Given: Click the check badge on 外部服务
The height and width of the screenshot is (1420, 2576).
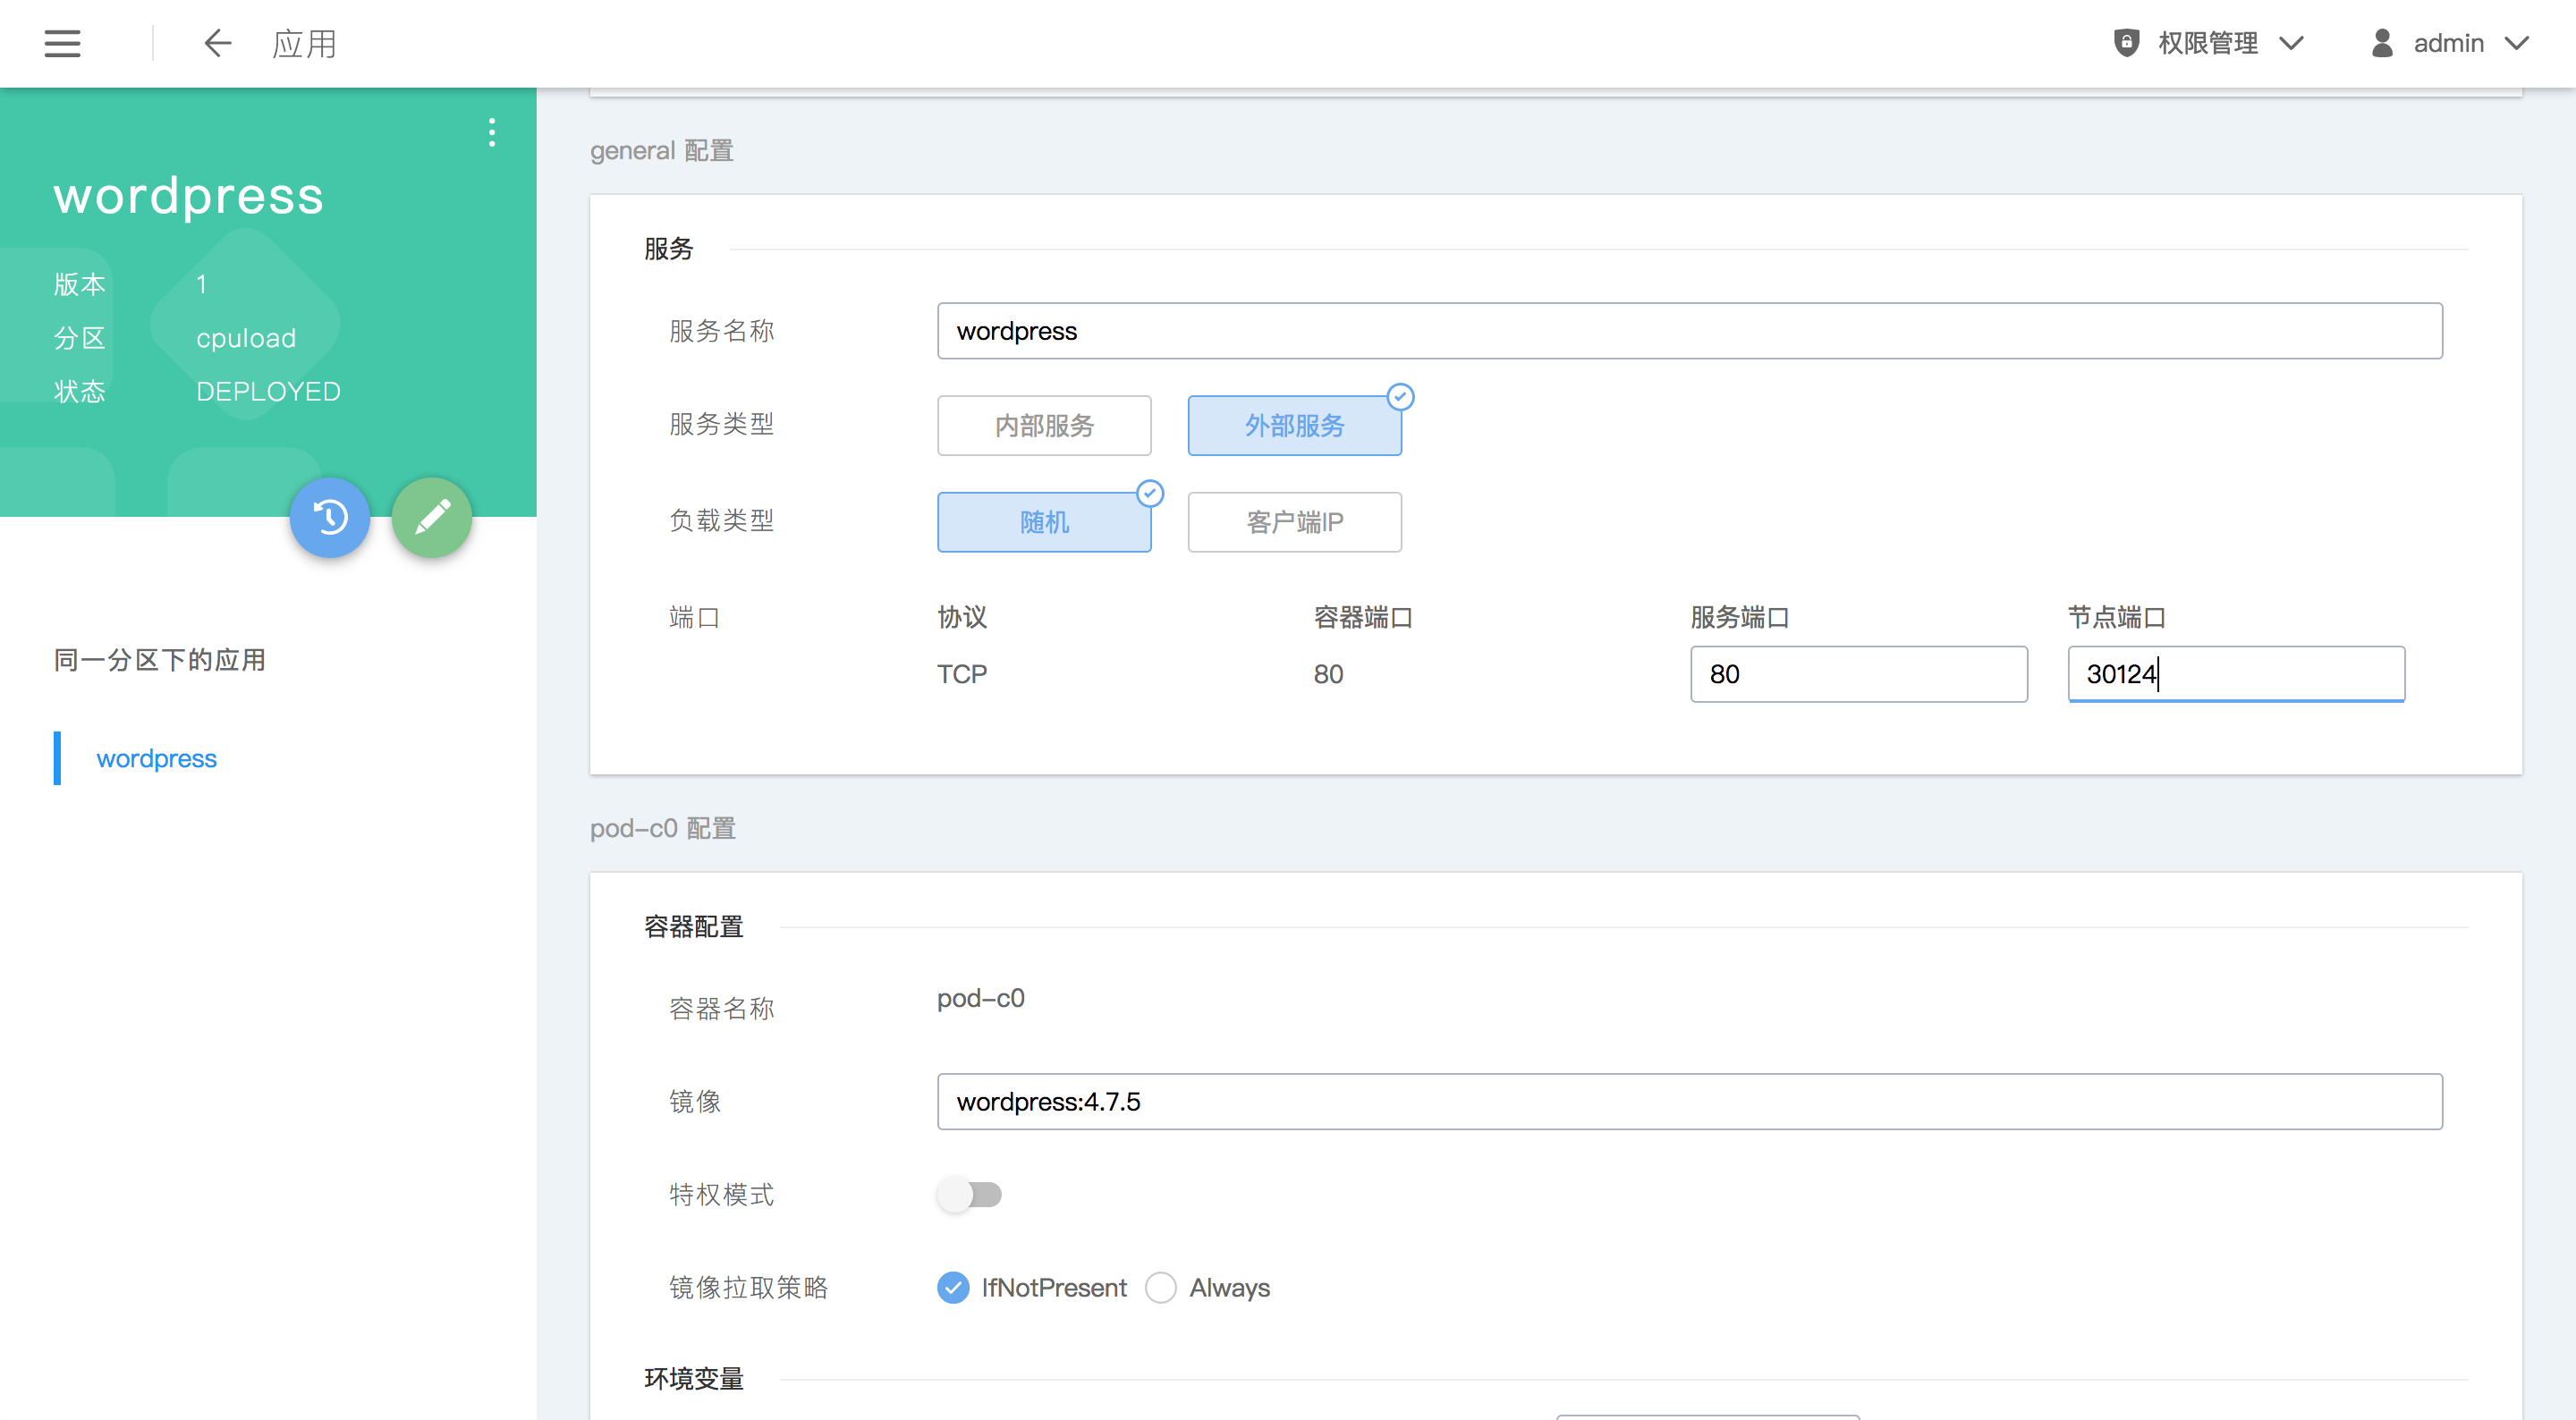Looking at the screenshot, I should pos(1400,397).
